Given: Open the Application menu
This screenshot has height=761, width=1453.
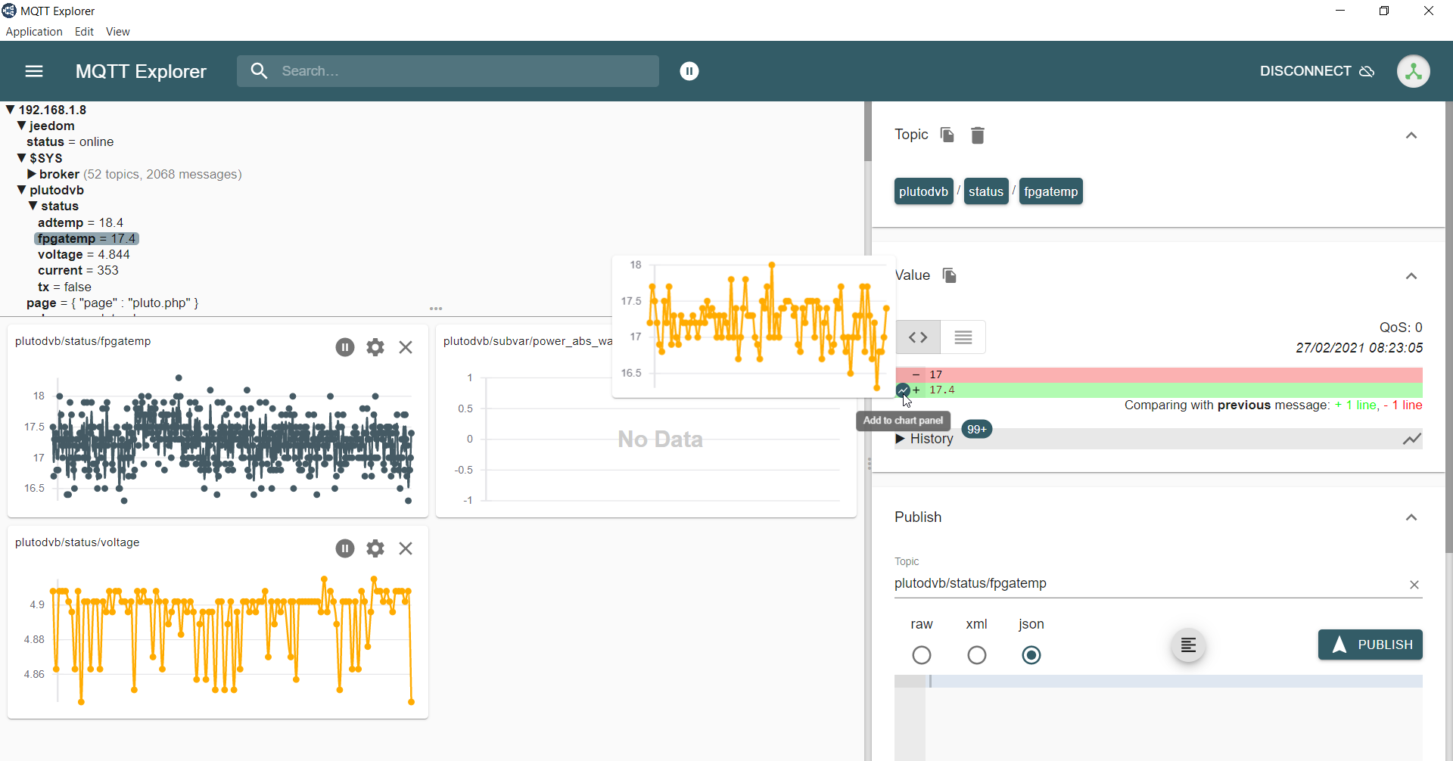Looking at the screenshot, I should 34,32.
